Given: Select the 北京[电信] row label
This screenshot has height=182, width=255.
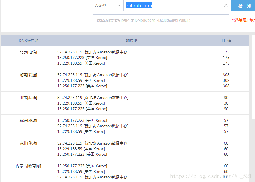Looking at the screenshot, I should click(28, 52).
